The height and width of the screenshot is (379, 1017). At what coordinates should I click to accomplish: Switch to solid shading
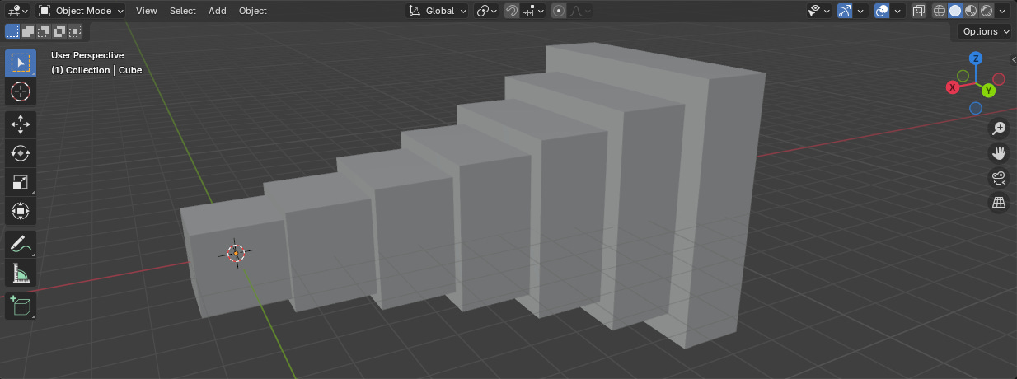(955, 11)
